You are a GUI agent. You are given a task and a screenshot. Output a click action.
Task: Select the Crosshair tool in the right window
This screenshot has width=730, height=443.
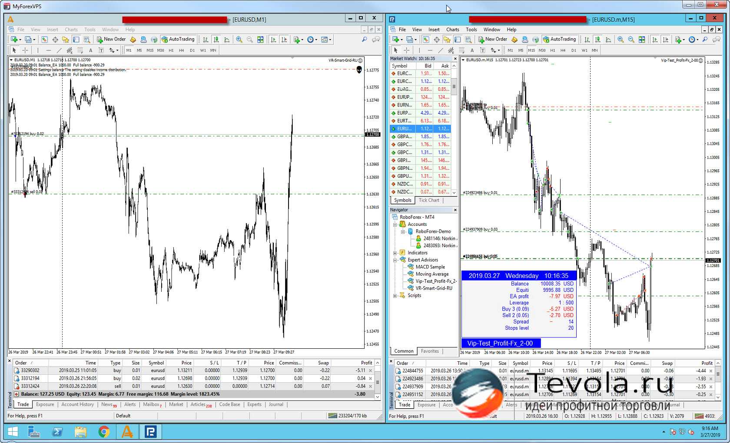click(x=407, y=50)
